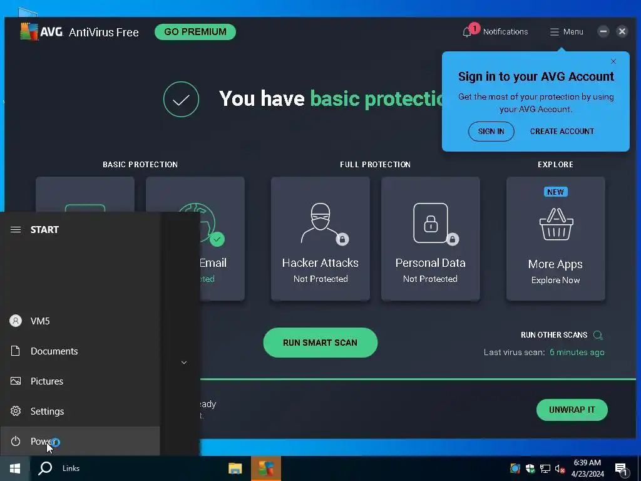
Task: Start the RUN SMART SCAN button
Action: point(320,343)
